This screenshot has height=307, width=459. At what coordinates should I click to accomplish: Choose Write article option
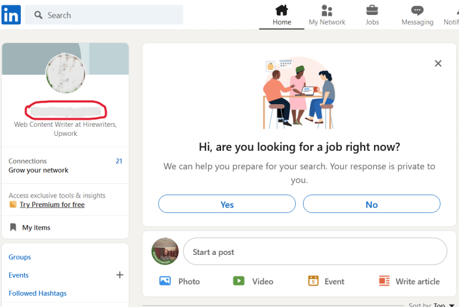[x=409, y=281]
